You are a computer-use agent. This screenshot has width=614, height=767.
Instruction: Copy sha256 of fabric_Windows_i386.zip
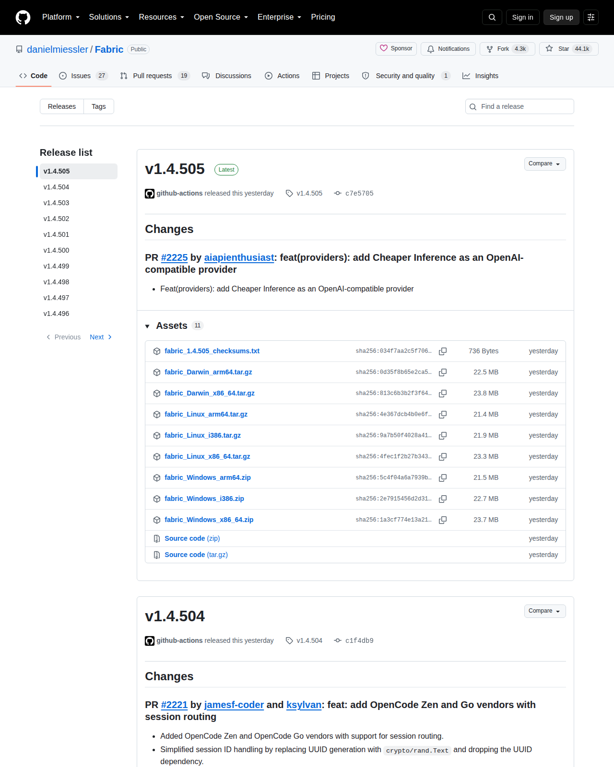click(443, 499)
